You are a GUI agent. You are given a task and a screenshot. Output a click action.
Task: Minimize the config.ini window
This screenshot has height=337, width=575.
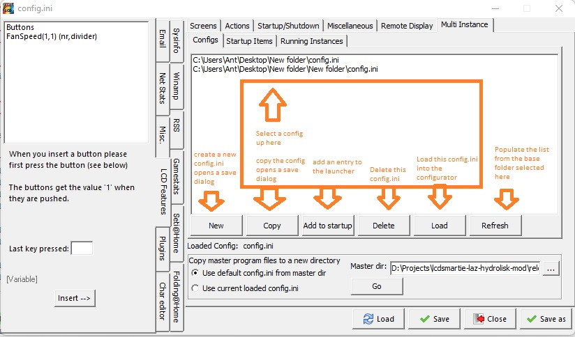[x=495, y=8]
